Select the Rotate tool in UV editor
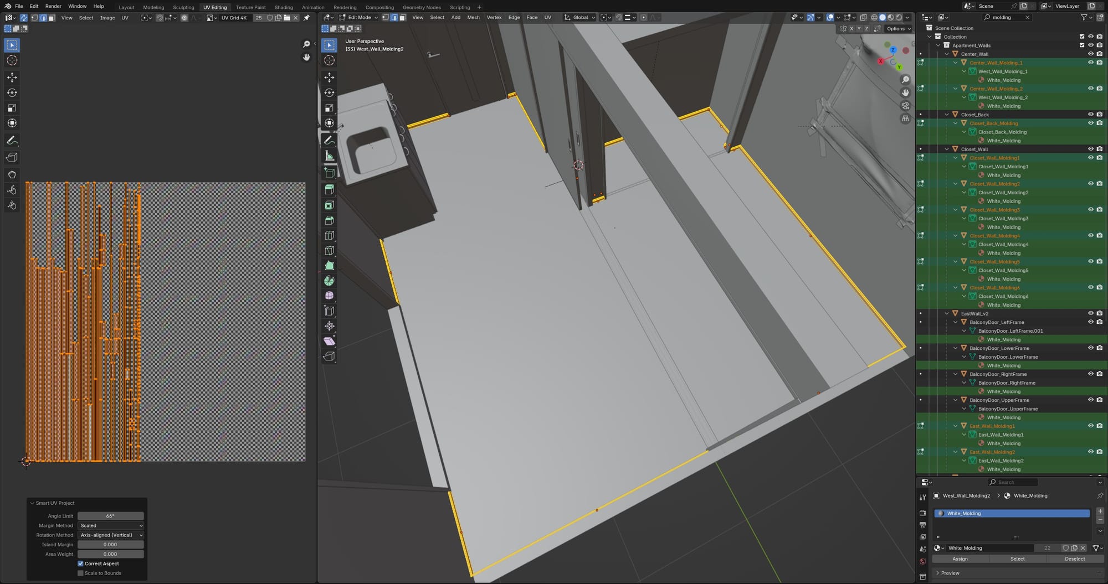Screen dimensions: 1108x584 [x=12, y=92]
